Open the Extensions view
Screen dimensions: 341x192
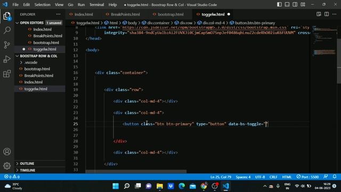point(7,74)
